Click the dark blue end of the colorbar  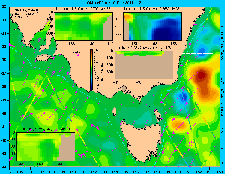coord(91,88)
